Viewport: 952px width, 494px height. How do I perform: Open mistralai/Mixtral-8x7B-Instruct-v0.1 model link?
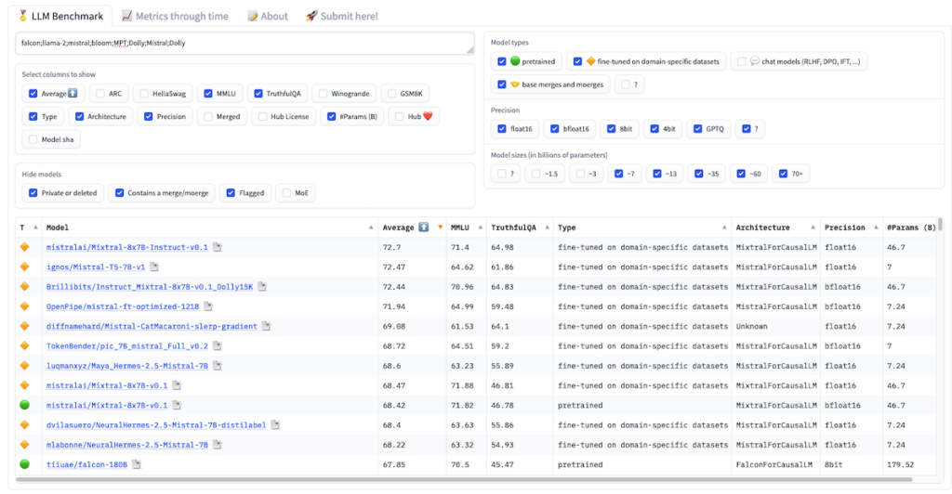coord(126,247)
